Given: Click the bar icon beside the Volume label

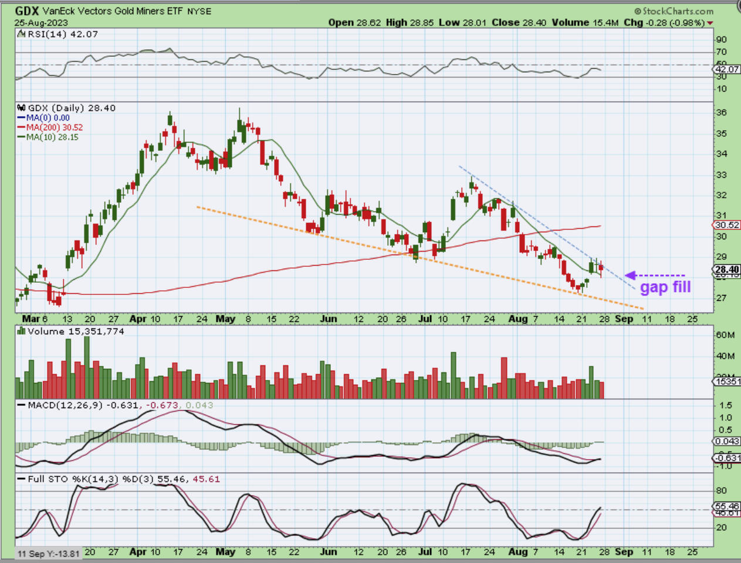Looking at the screenshot, I should pos(22,331).
